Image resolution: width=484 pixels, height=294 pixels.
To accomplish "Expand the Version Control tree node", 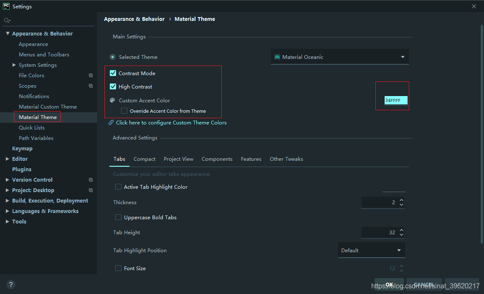I will point(8,180).
